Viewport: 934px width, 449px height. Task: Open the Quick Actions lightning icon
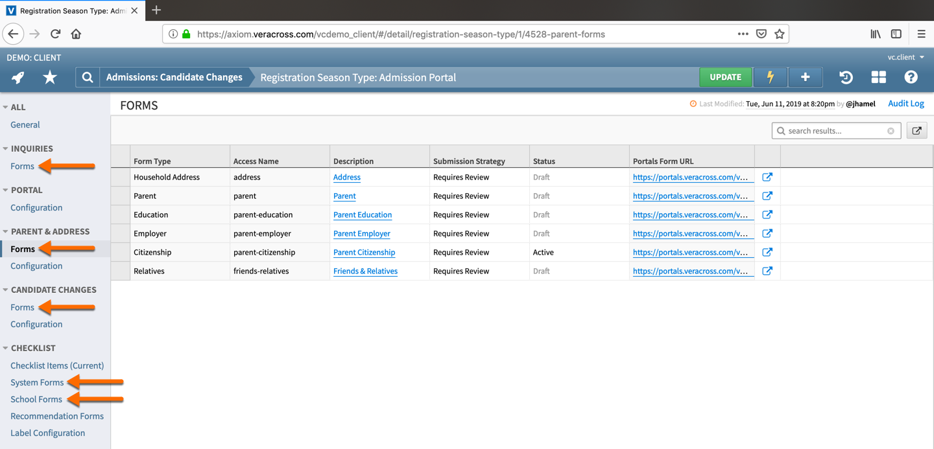coord(770,77)
